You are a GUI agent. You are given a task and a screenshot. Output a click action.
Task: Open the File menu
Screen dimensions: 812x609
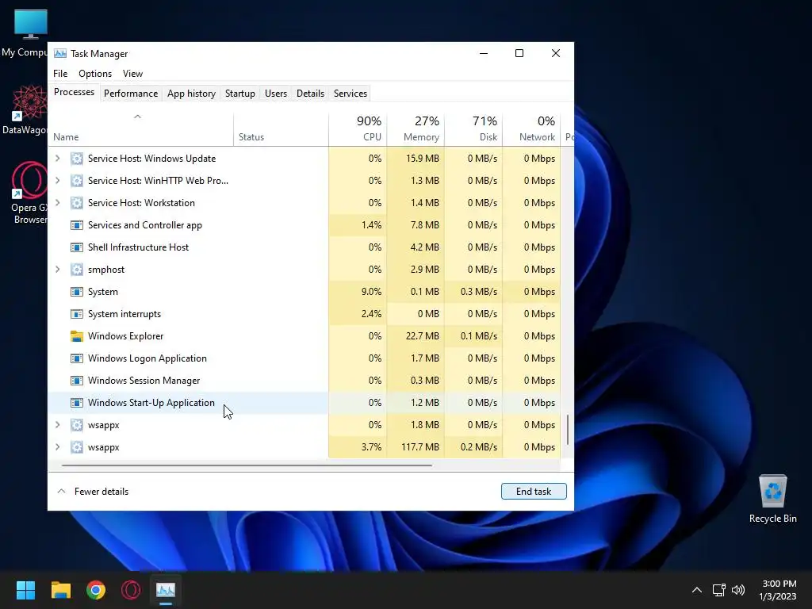pyautogui.click(x=60, y=74)
